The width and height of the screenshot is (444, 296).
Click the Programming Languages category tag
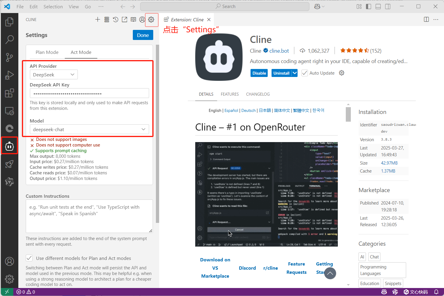pyautogui.click(x=382, y=270)
